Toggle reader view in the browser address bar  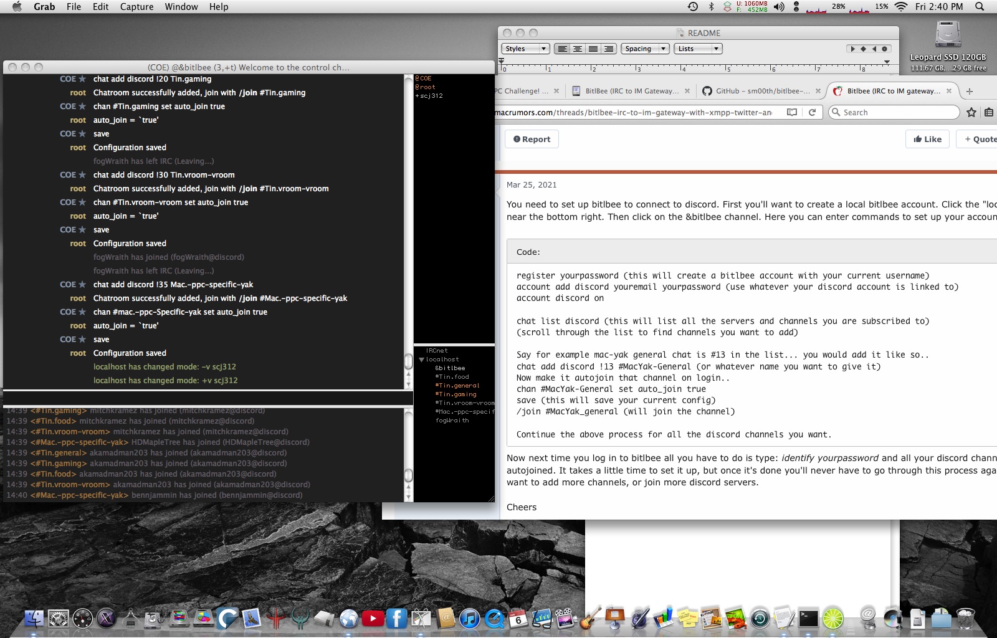tap(792, 112)
